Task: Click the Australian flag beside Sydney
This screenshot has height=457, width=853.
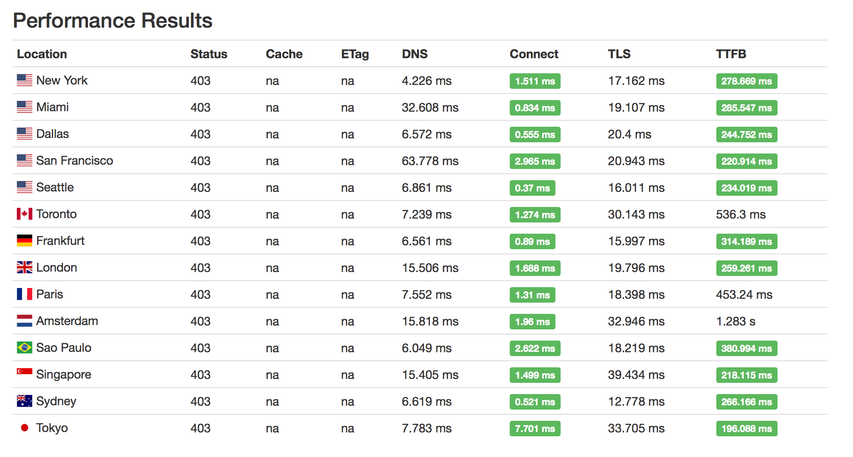Action: [25, 401]
